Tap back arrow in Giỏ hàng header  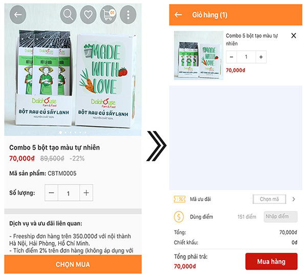(178, 15)
